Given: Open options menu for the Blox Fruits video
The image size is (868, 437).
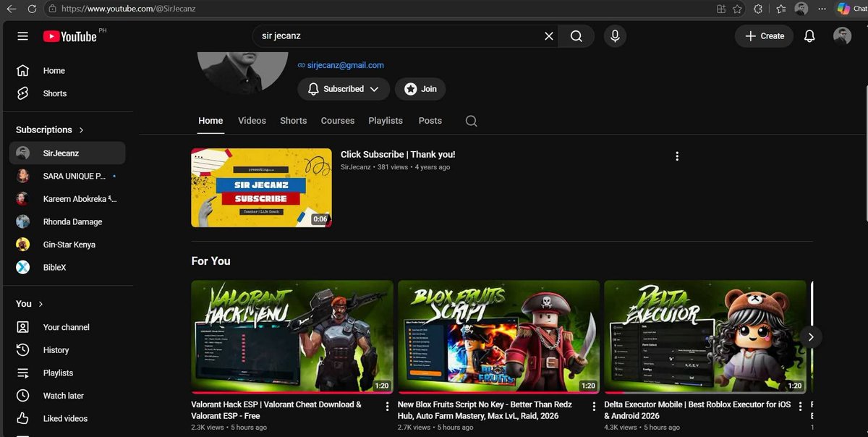Looking at the screenshot, I should (x=594, y=407).
